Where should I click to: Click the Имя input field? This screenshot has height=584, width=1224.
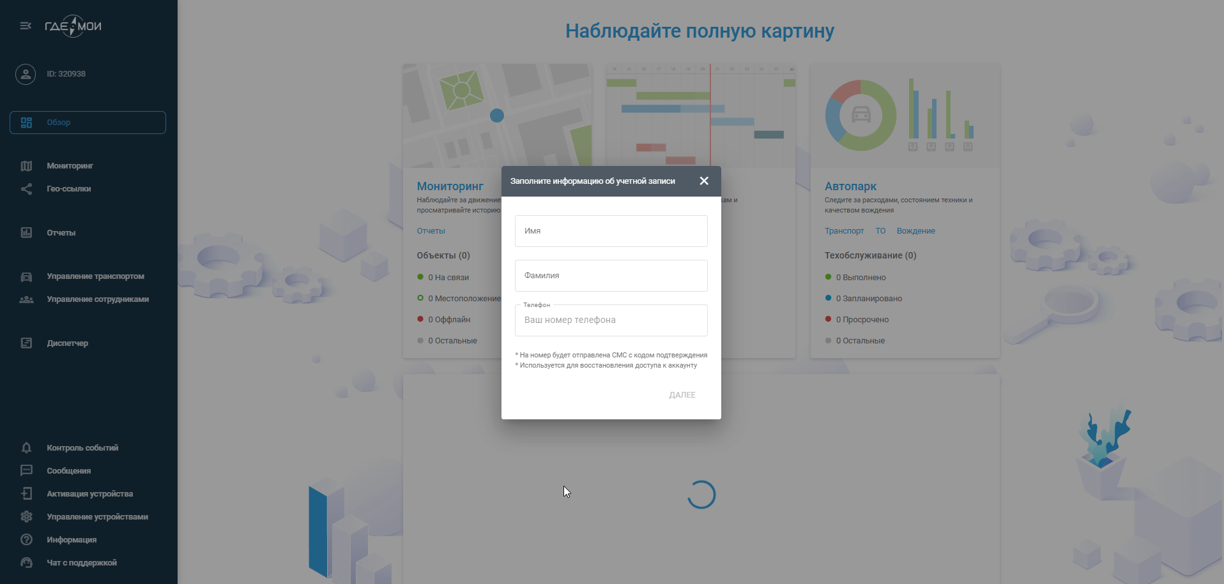(x=611, y=231)
